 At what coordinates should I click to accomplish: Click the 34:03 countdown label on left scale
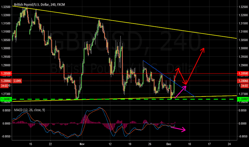[x=5, y=86]
